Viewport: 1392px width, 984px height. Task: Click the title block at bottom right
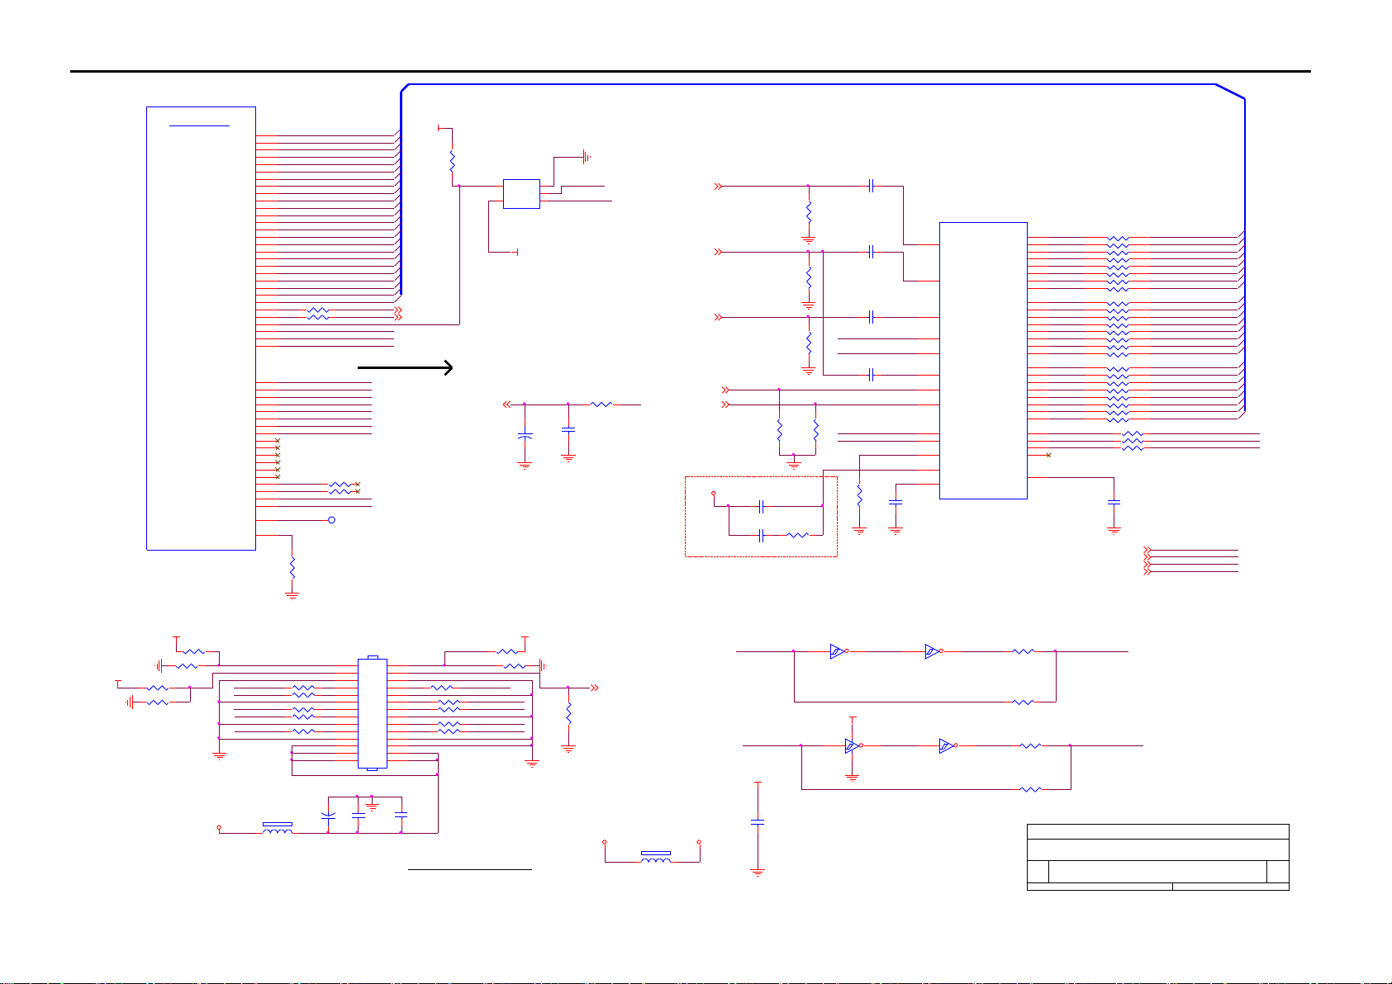point(1157,857)
